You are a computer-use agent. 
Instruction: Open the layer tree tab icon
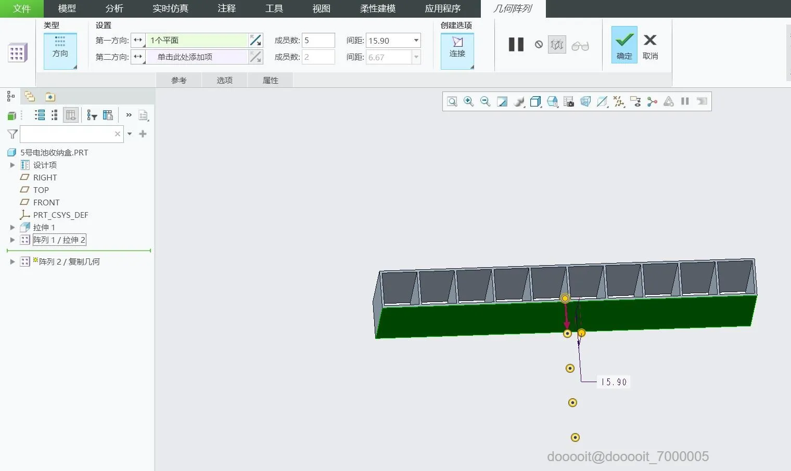tap(30, 97)
